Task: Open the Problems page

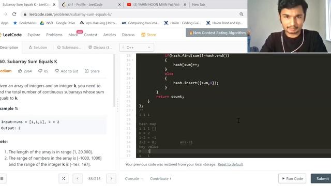Action: [54, 35]
